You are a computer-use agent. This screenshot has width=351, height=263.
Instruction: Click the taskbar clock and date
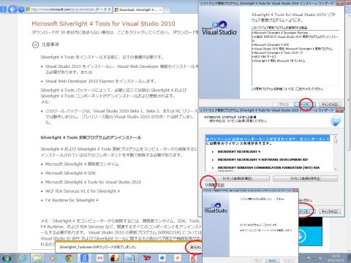click(x=337, y=258)
